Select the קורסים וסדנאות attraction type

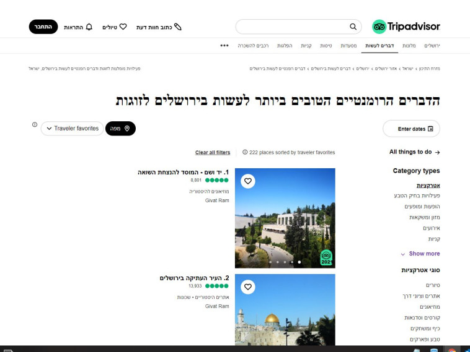point(422,317)
